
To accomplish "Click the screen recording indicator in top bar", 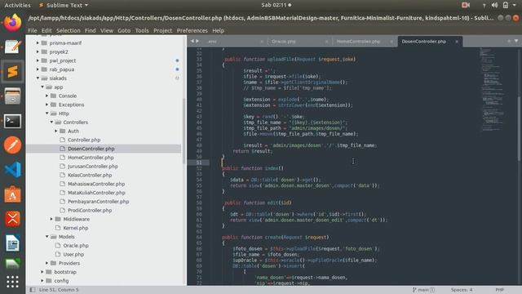I will (x=466, y=5).
